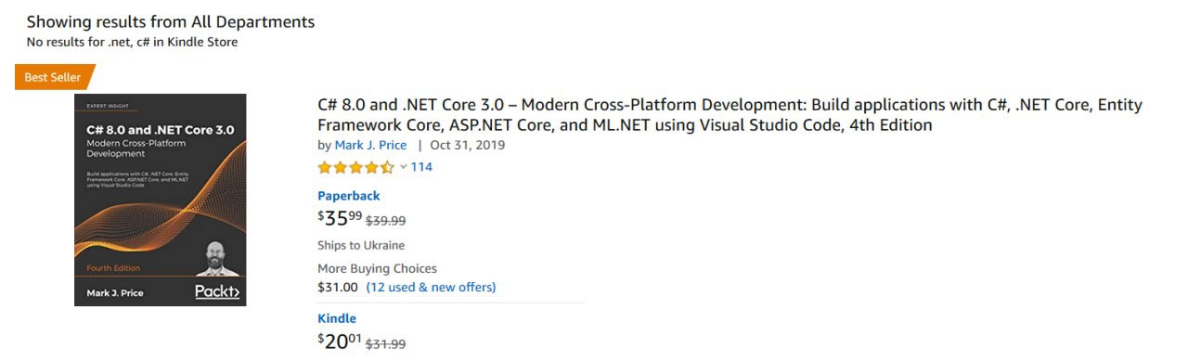Open the 12 used & new offers link
Image resolution: width=1188 pixels, height=361 pixels.
431,287
